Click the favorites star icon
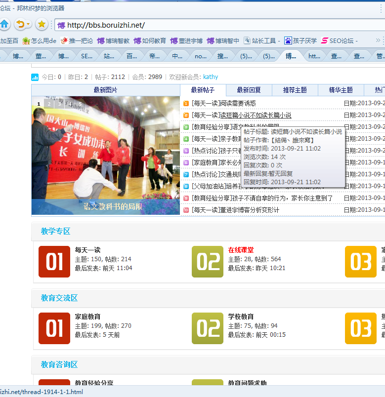The image size is (385, 397). (42, 24)
